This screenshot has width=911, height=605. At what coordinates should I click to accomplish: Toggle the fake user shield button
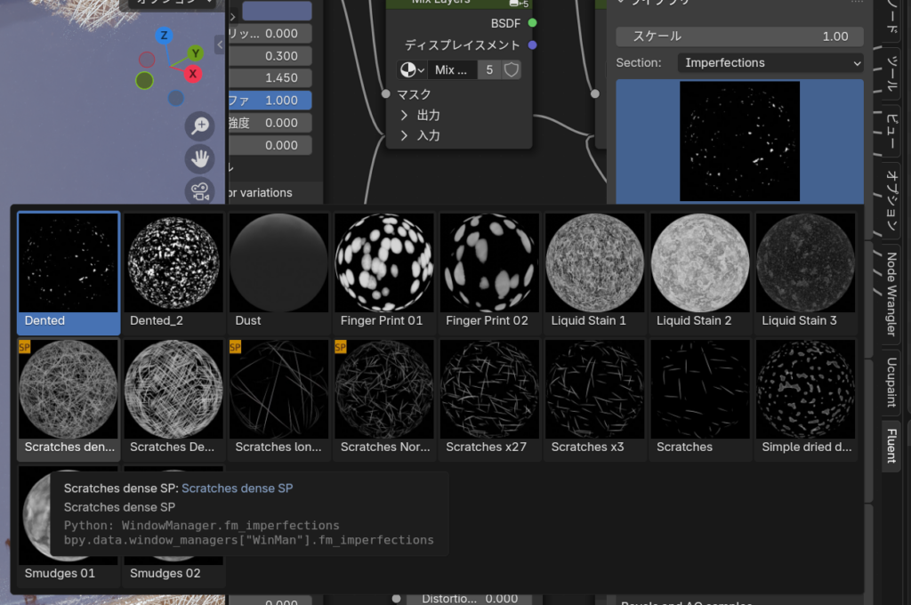(511, 70)
